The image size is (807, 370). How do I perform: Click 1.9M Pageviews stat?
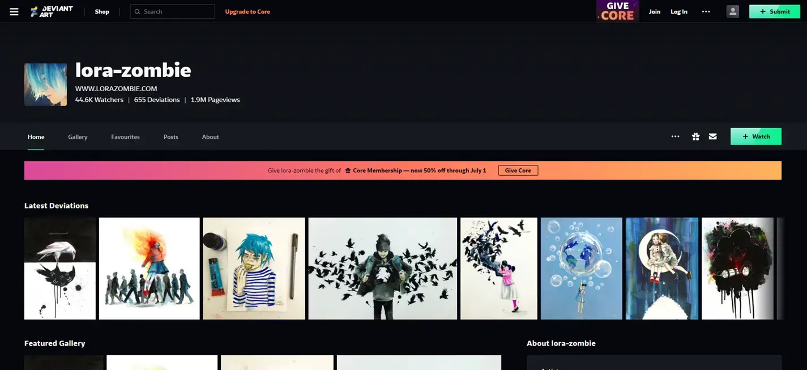point(215,100)
